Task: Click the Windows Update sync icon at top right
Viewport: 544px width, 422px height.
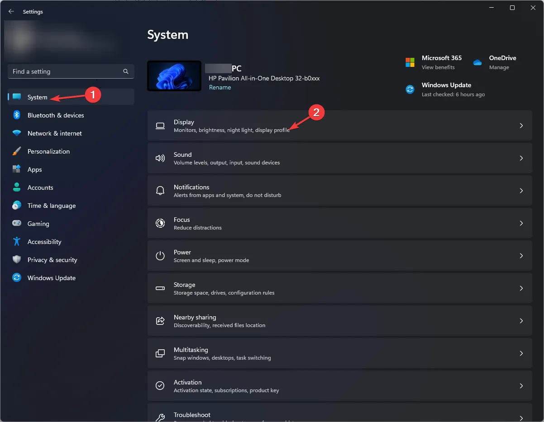Action: coord(410,89)
